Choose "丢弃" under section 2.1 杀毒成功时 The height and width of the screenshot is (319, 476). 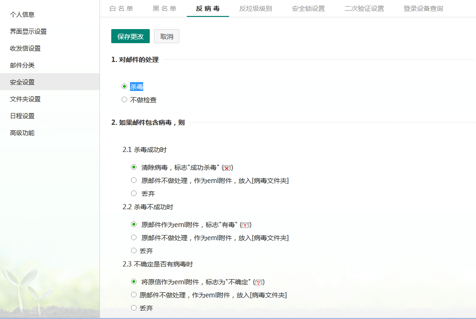134,193
